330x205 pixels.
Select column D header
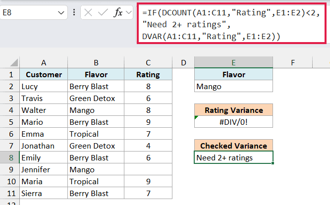[183, 62]
